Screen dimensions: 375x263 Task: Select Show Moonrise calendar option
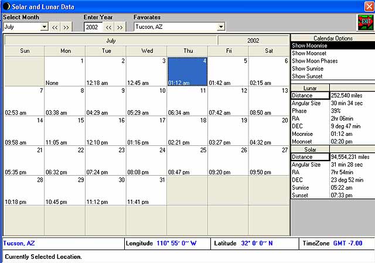[x=332, y=46]
